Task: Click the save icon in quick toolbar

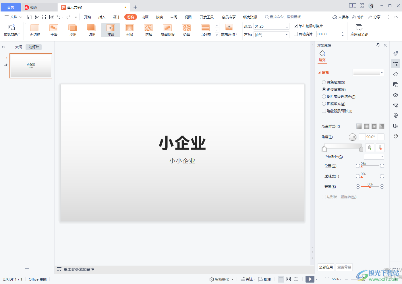Action: [x=30, y=17]
